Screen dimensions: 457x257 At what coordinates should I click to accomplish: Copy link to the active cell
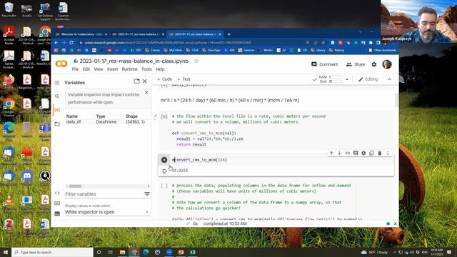coord(348,153)
